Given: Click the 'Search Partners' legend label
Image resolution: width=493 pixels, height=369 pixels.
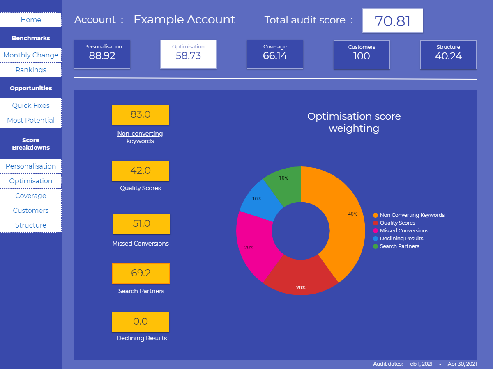Looking at the screenshot, I should click(400, 246).
